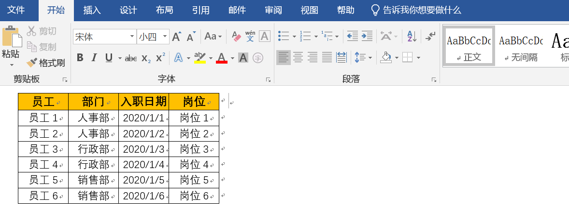Toggle strikethrough formatting
The height and width of the screenshot is (210, 569).
pyautogui.click(x=130, y=58)
